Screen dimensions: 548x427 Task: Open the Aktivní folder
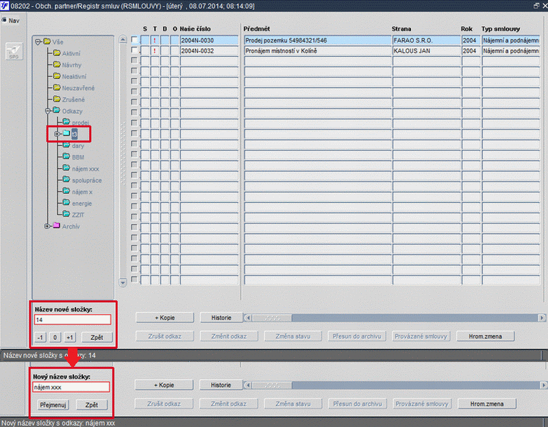click(x=66, y=53)
